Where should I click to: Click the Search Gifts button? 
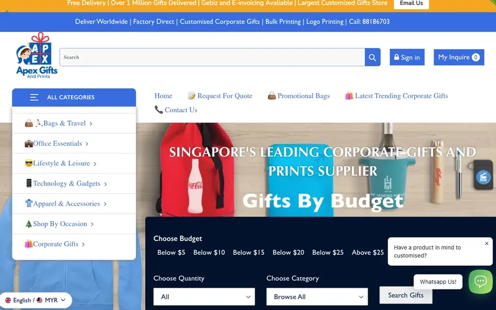coord(406,295)
